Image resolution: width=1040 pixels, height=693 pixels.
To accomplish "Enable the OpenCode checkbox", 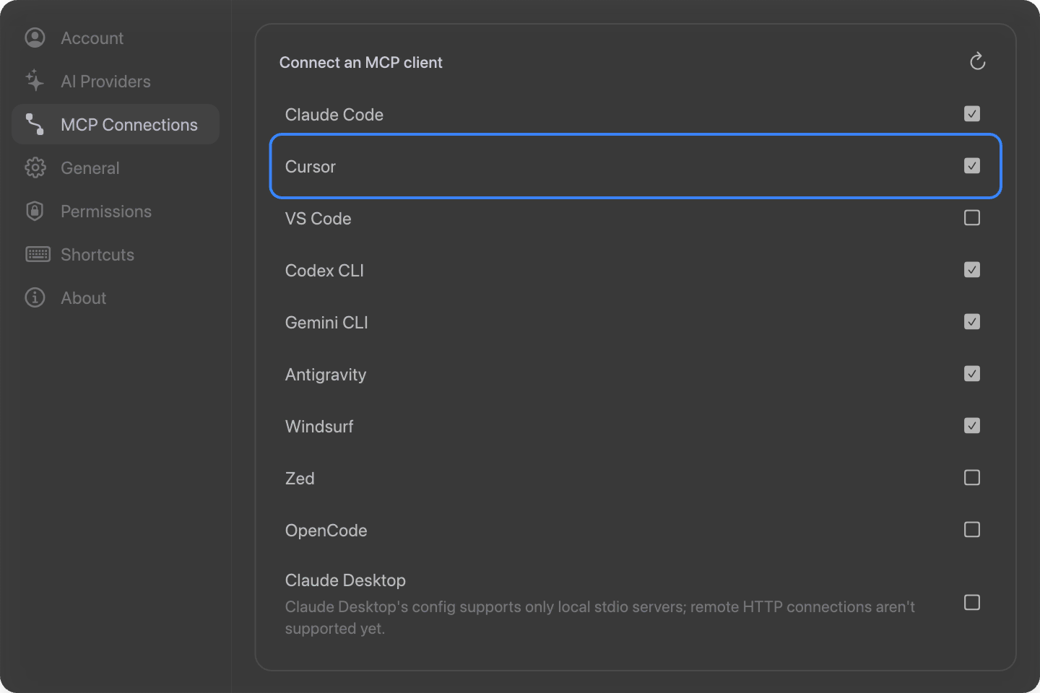I will [972, 530].
